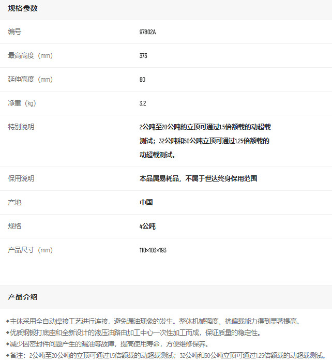Click the dimensions value 110×103×193
Image resolution: width=332 pixels, height=362 pixels.
(153, 250)
